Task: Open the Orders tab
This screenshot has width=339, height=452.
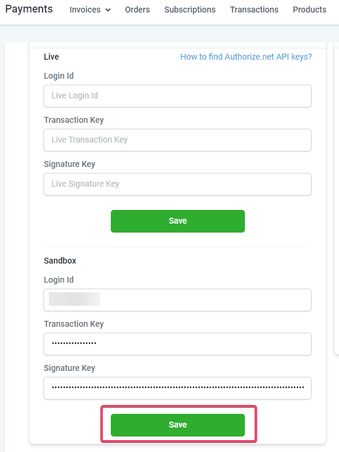Action: [x=138, y=10]
